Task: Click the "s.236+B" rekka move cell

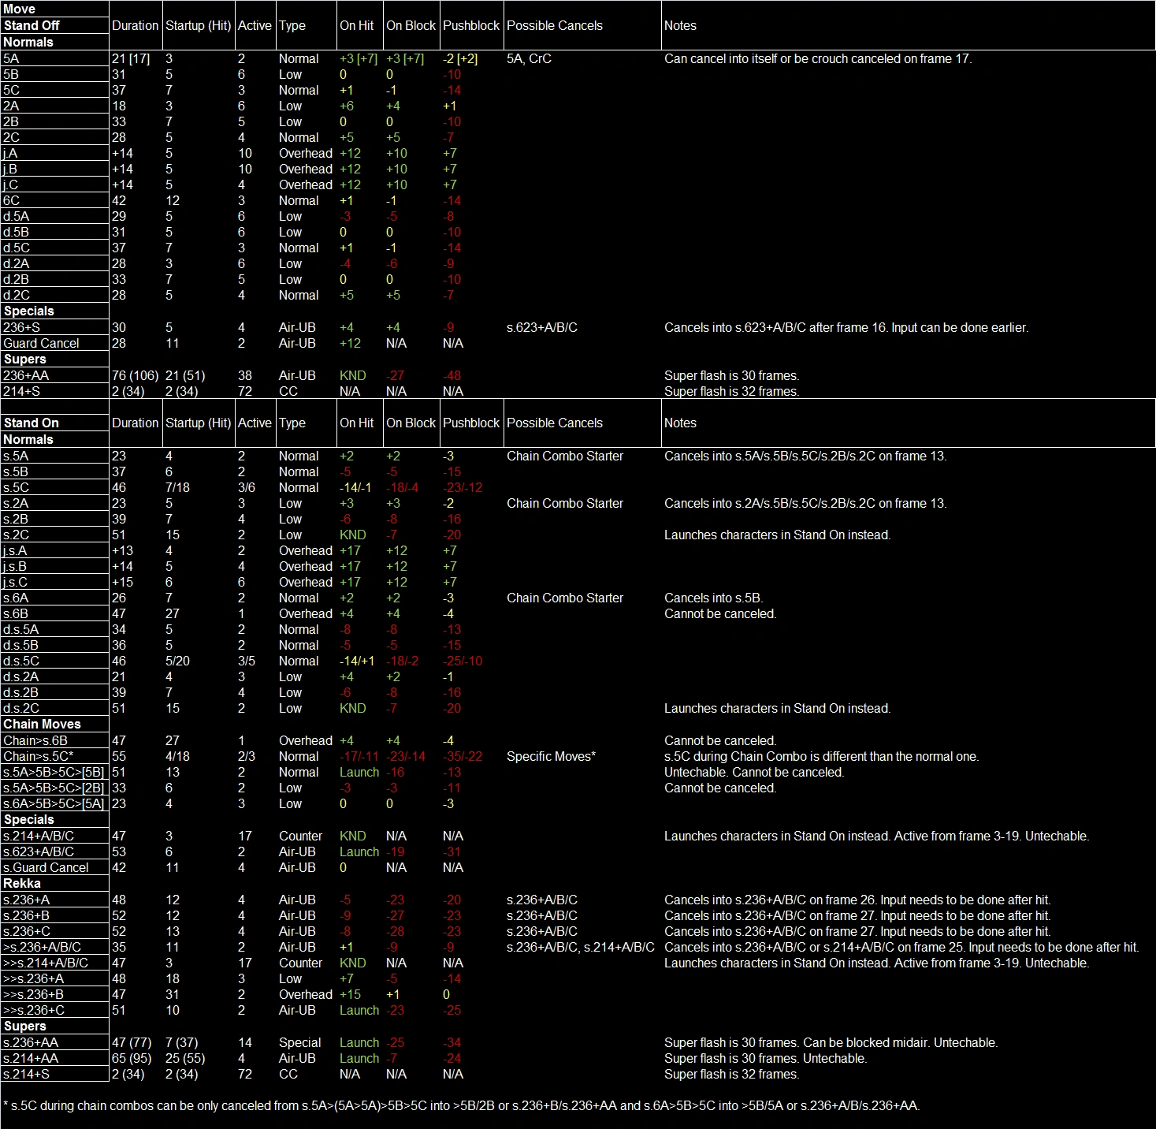Action: [55, 915]
